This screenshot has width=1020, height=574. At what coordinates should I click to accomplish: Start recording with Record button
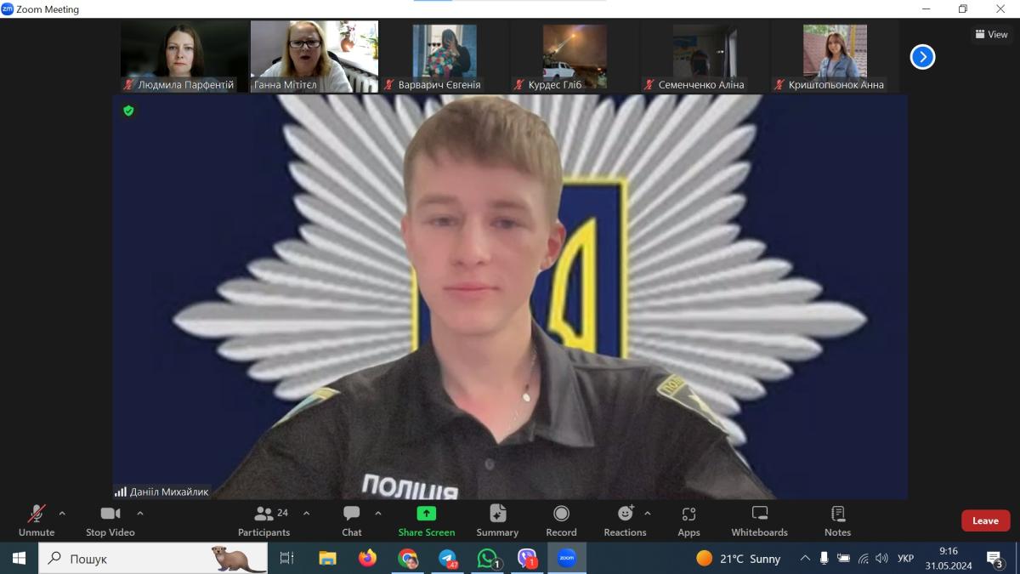[561, 520]
